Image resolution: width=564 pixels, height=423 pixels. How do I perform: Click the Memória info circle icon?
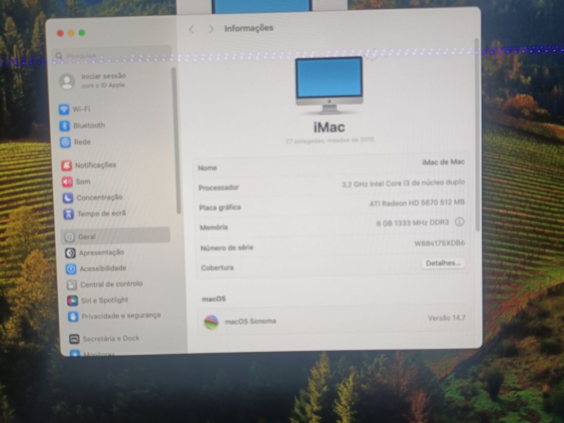460,222
